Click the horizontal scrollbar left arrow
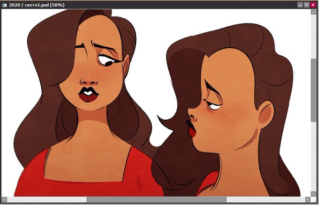Viewport: 319px width, 205px height. pyautogui.click(x=4, y=200)
